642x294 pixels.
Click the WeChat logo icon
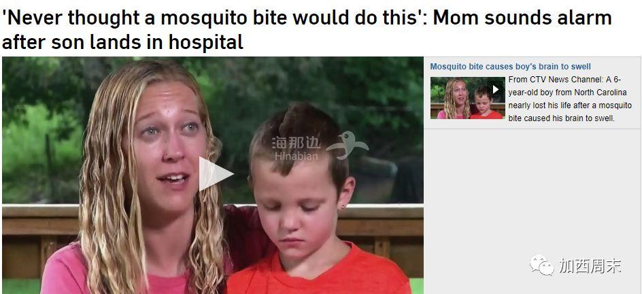click(x=542, y=265)
